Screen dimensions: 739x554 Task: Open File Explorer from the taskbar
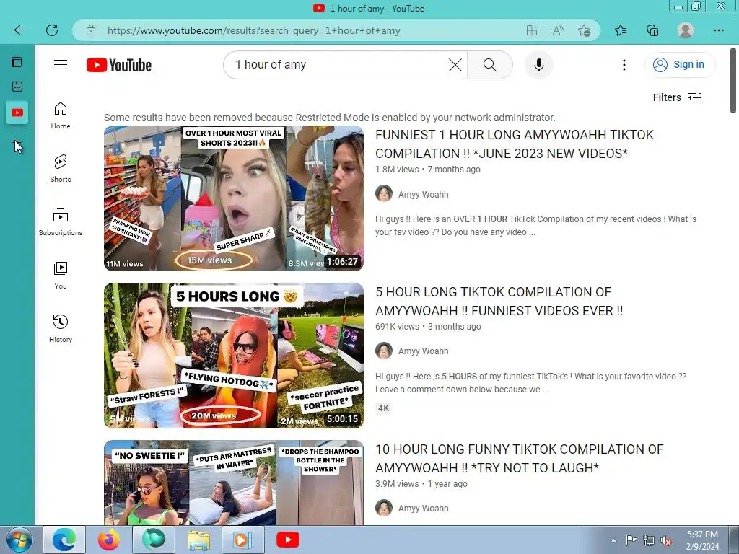pos(198,540)
